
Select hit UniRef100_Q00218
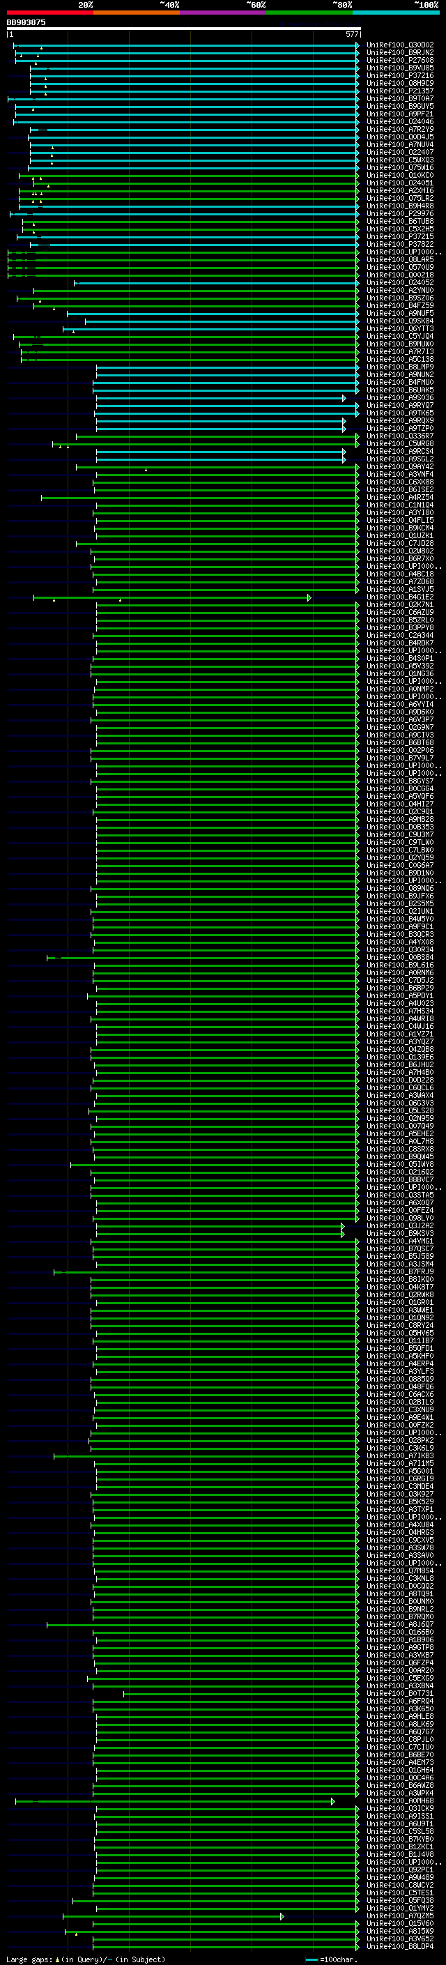pos(399,275)
